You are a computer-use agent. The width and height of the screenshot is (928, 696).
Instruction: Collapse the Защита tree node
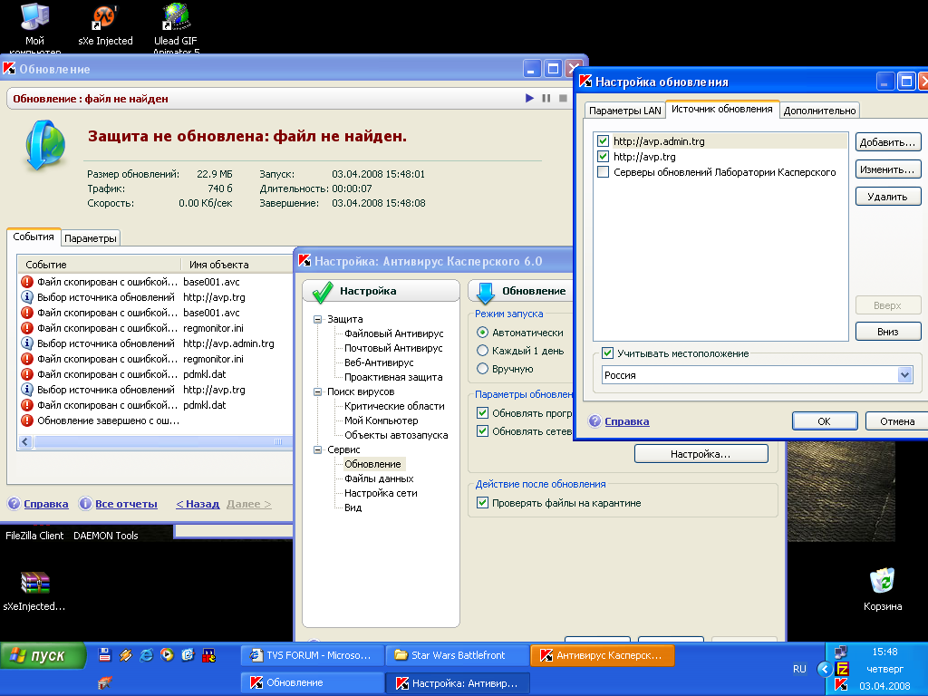318,319
